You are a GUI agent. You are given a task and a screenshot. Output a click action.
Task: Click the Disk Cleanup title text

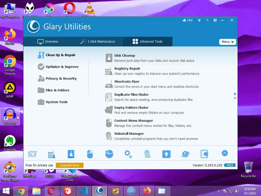(x=125, y=55)
